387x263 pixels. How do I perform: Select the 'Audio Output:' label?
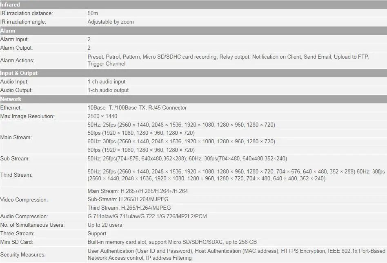(x=16, y=90)
